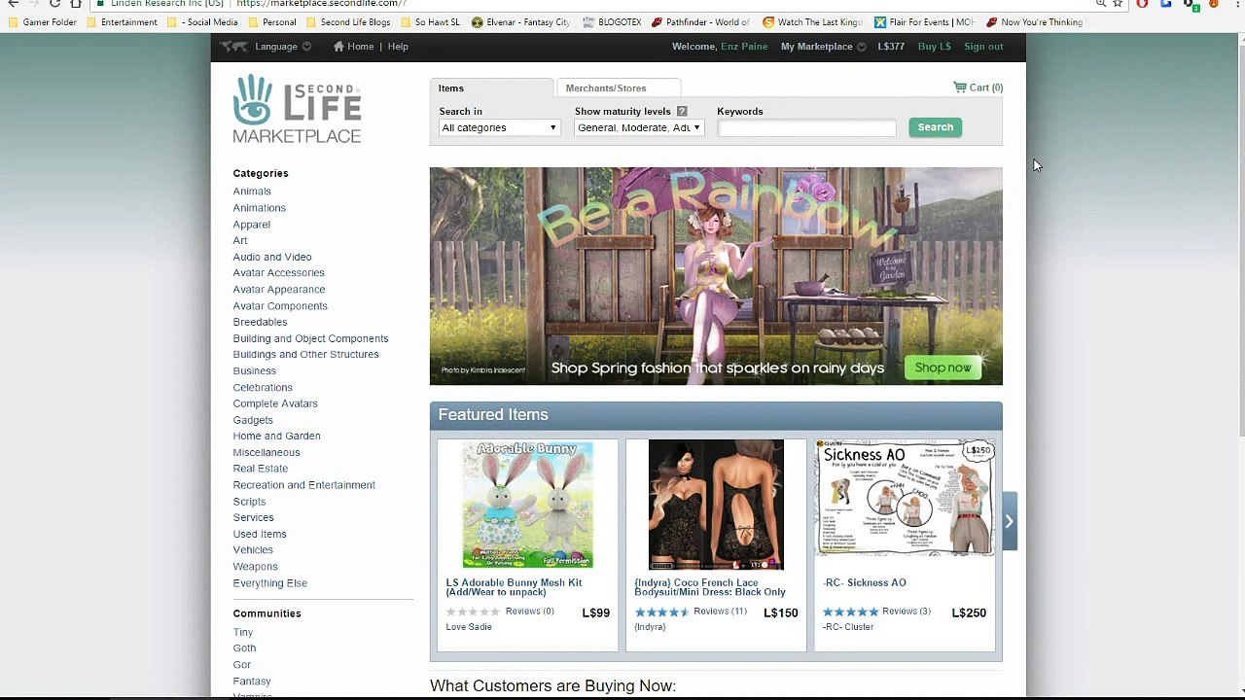1245x700 pixels.
Task: Open the So Hawt SL bookmark folder
Action: (430, 22)
